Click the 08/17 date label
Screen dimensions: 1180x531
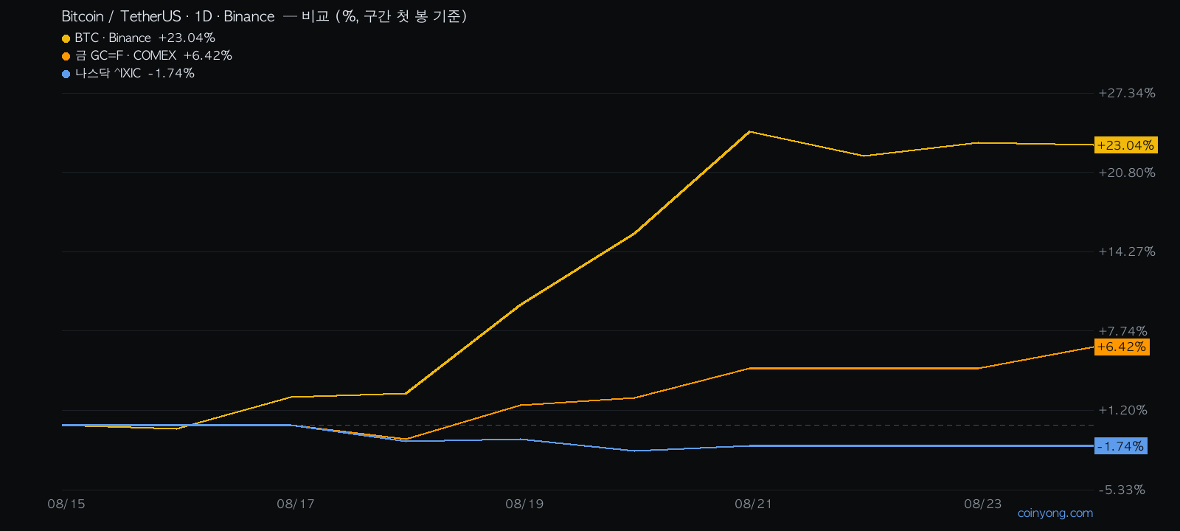click(296, 504)
